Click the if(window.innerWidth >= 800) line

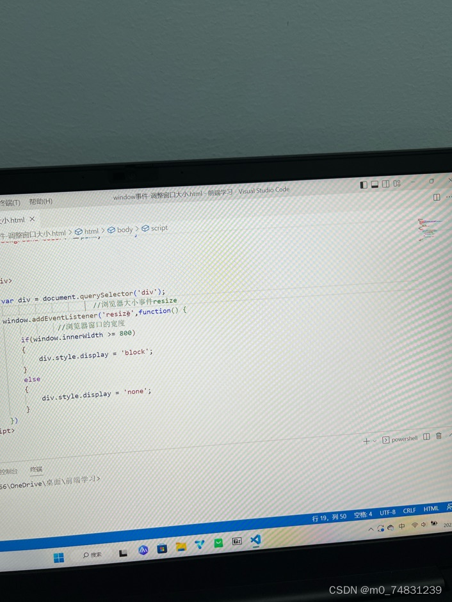78,337
